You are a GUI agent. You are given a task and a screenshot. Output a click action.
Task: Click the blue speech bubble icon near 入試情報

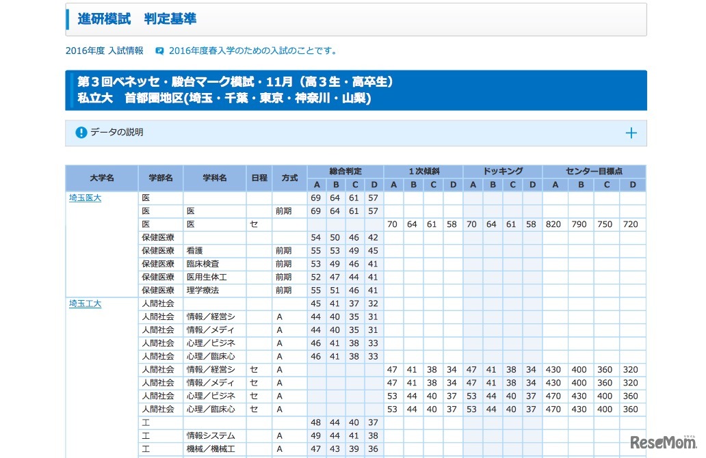[159, 50]
